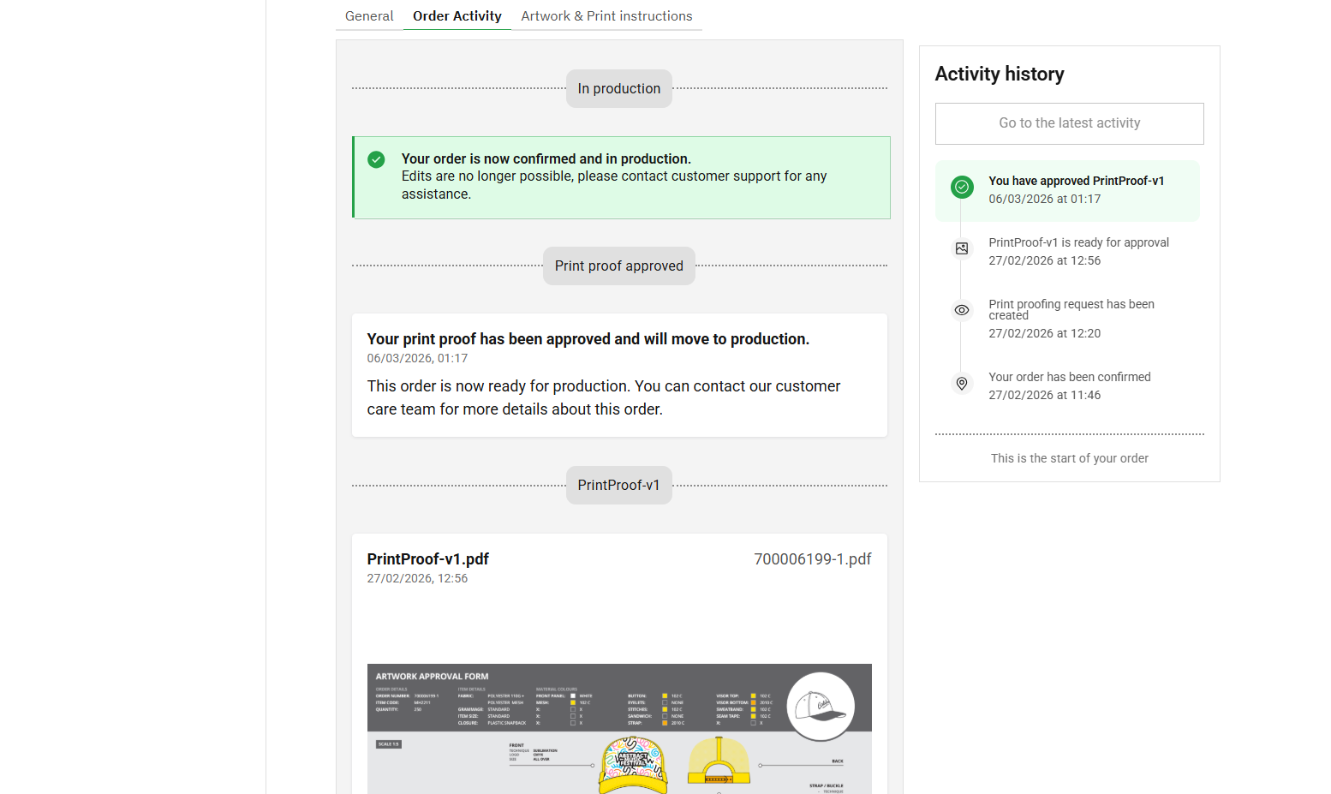The height and width of the screenshot is (794, 1331).
Task: Open Artwork & Print instructions tab
Action: pyautogui.click(x=606, y=16)
